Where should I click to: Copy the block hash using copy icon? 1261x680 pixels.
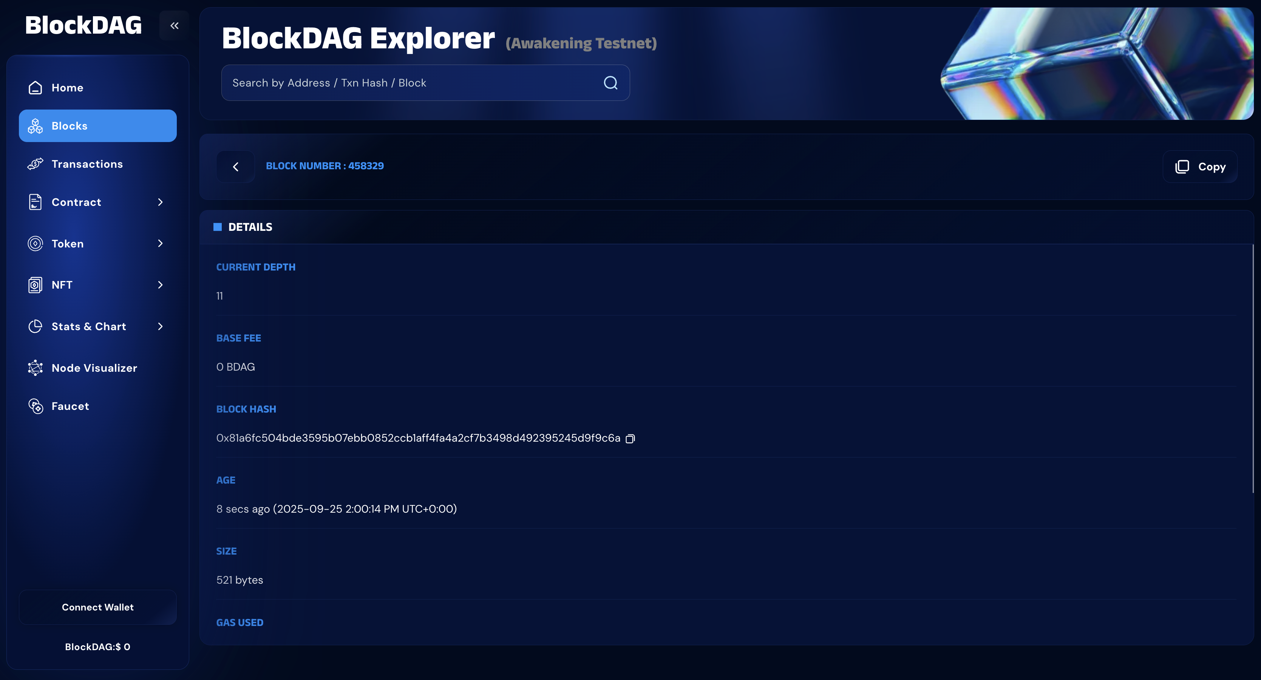click(630, 439)
